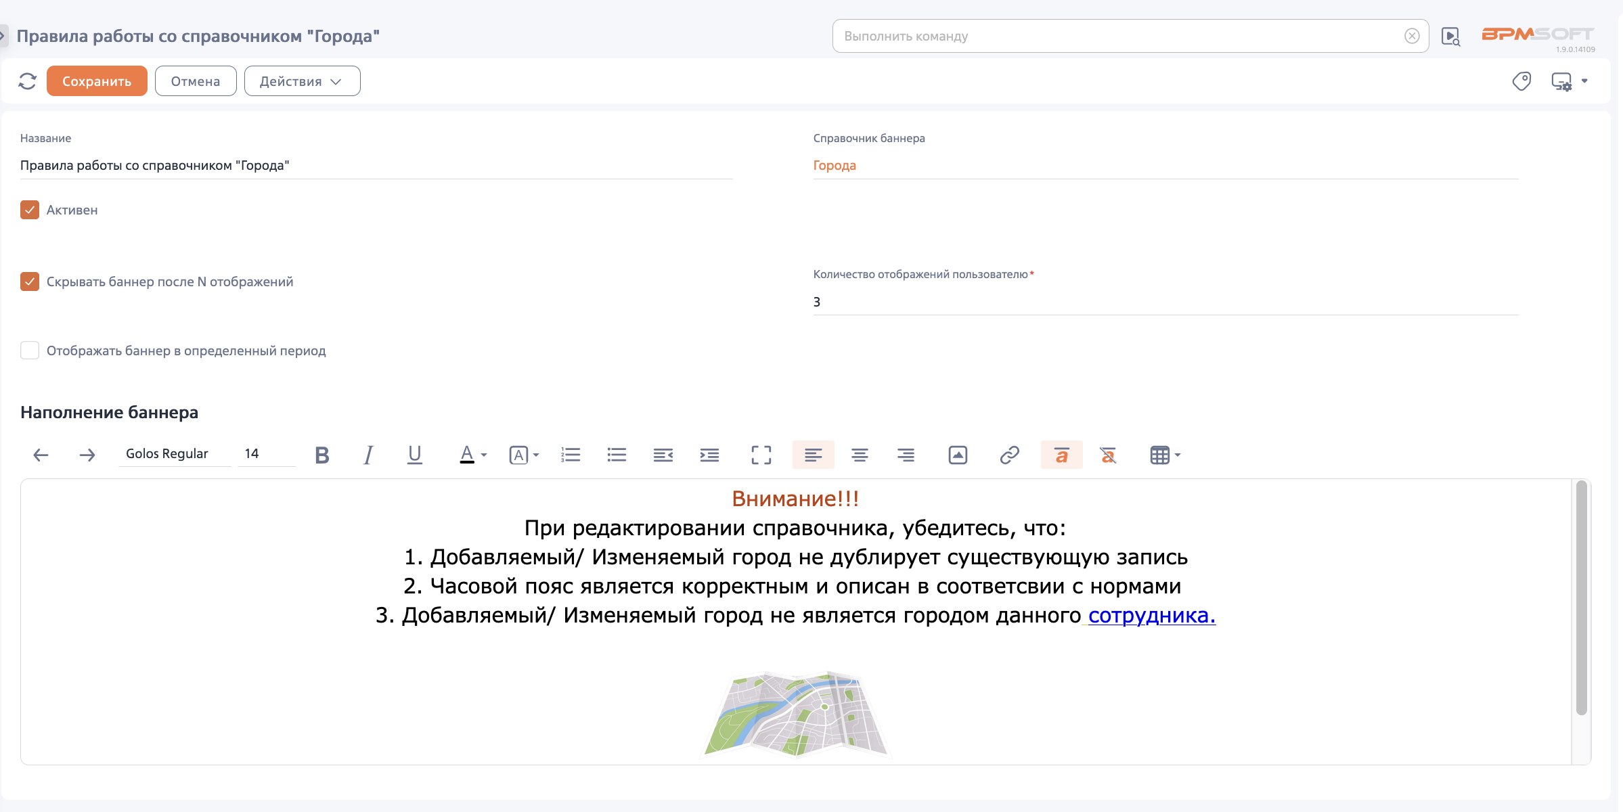This screenshot has width=1623, height=812.
Task: Insert a hyperlink
Action: tap(1010, 455)
